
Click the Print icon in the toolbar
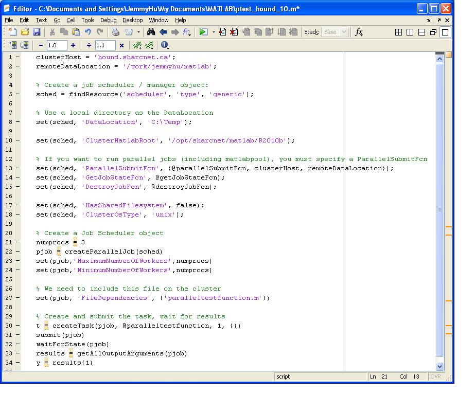pos(116,32)
